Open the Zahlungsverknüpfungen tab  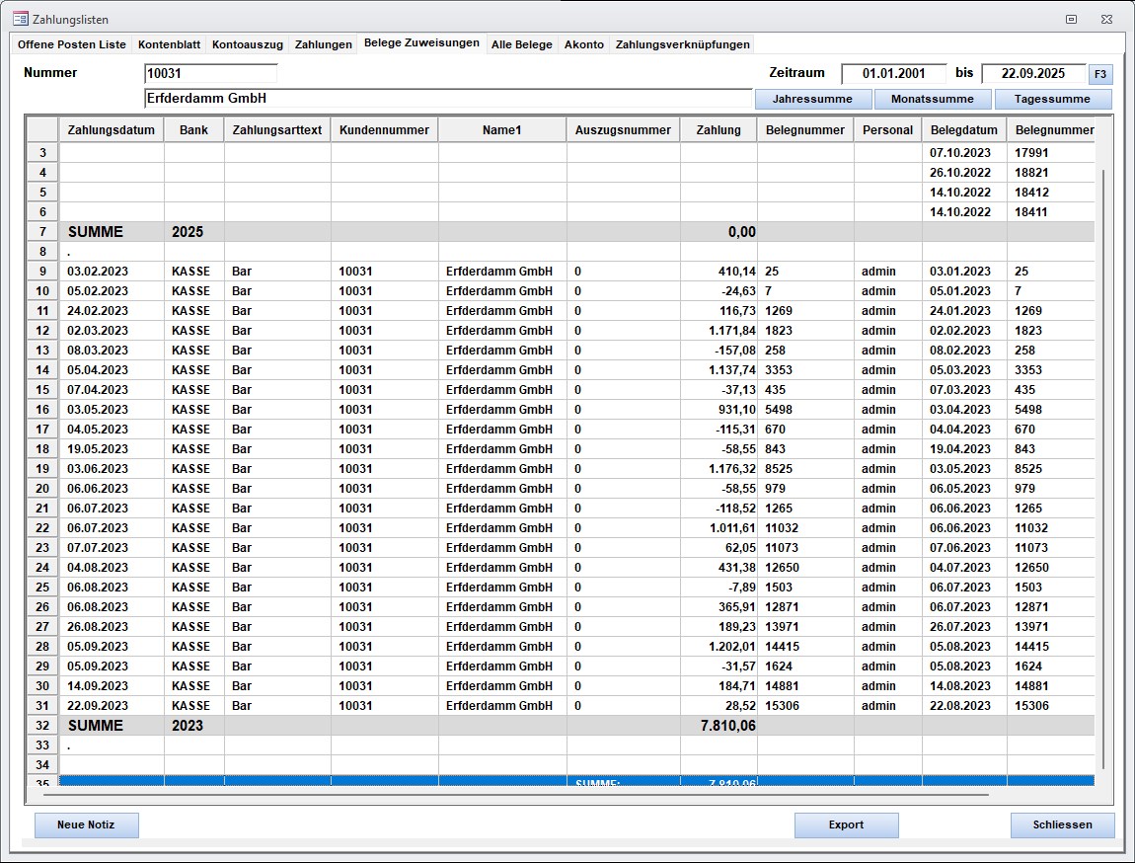click(x=682, y=44)
